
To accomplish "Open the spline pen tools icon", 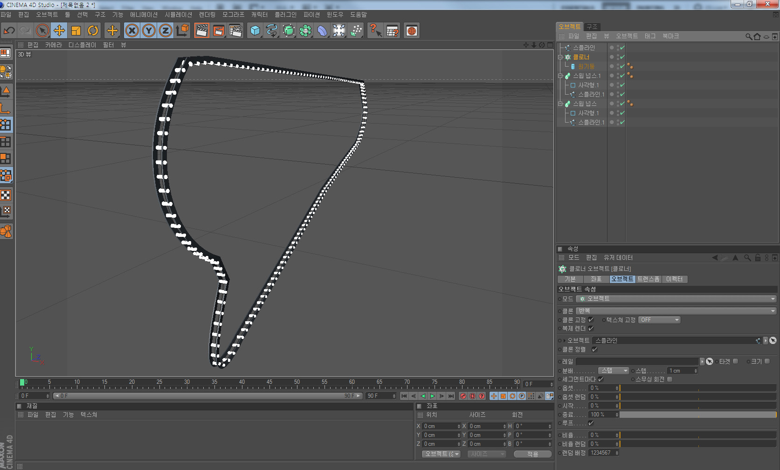I will pos(272,31).
